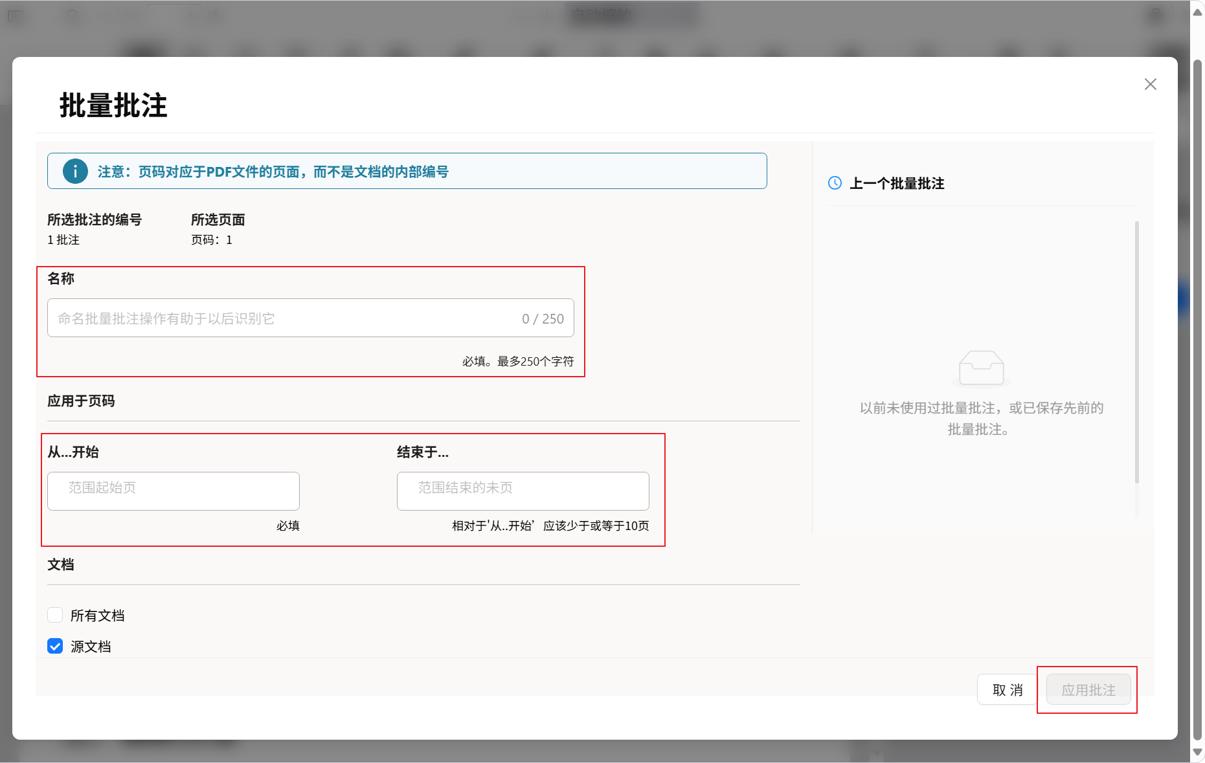Image resolution: width=1205 pixels, height=763 pixels.
Task: Click the 所有文档 checkbox label text
Action: point(98,615)
